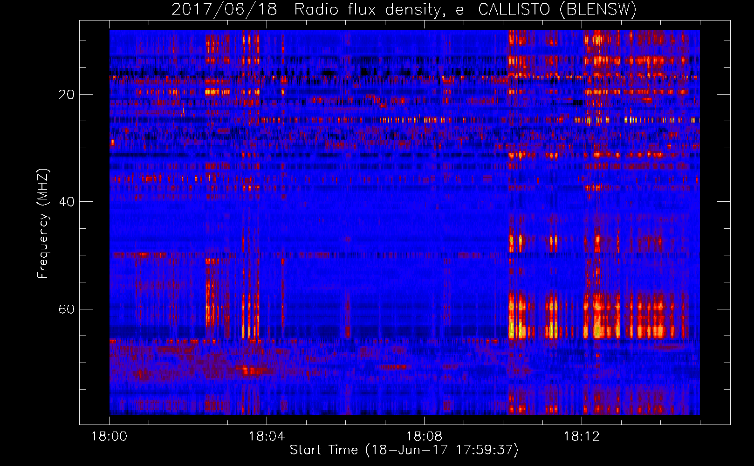The width and height of the screenshot is (754, 466).
Task: Click the 'Frequency (MHZ)' axis label
Action: click(43, 224)
